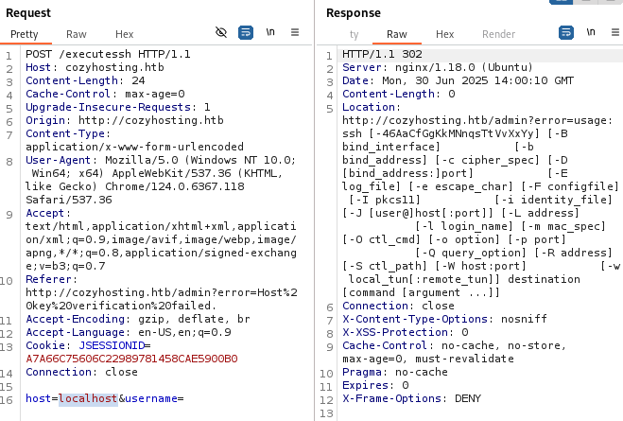The height and width of the screenshot is (421, 623).
Task: Click Cache-Control: max-age=0 request header
Action: [105, 94]
